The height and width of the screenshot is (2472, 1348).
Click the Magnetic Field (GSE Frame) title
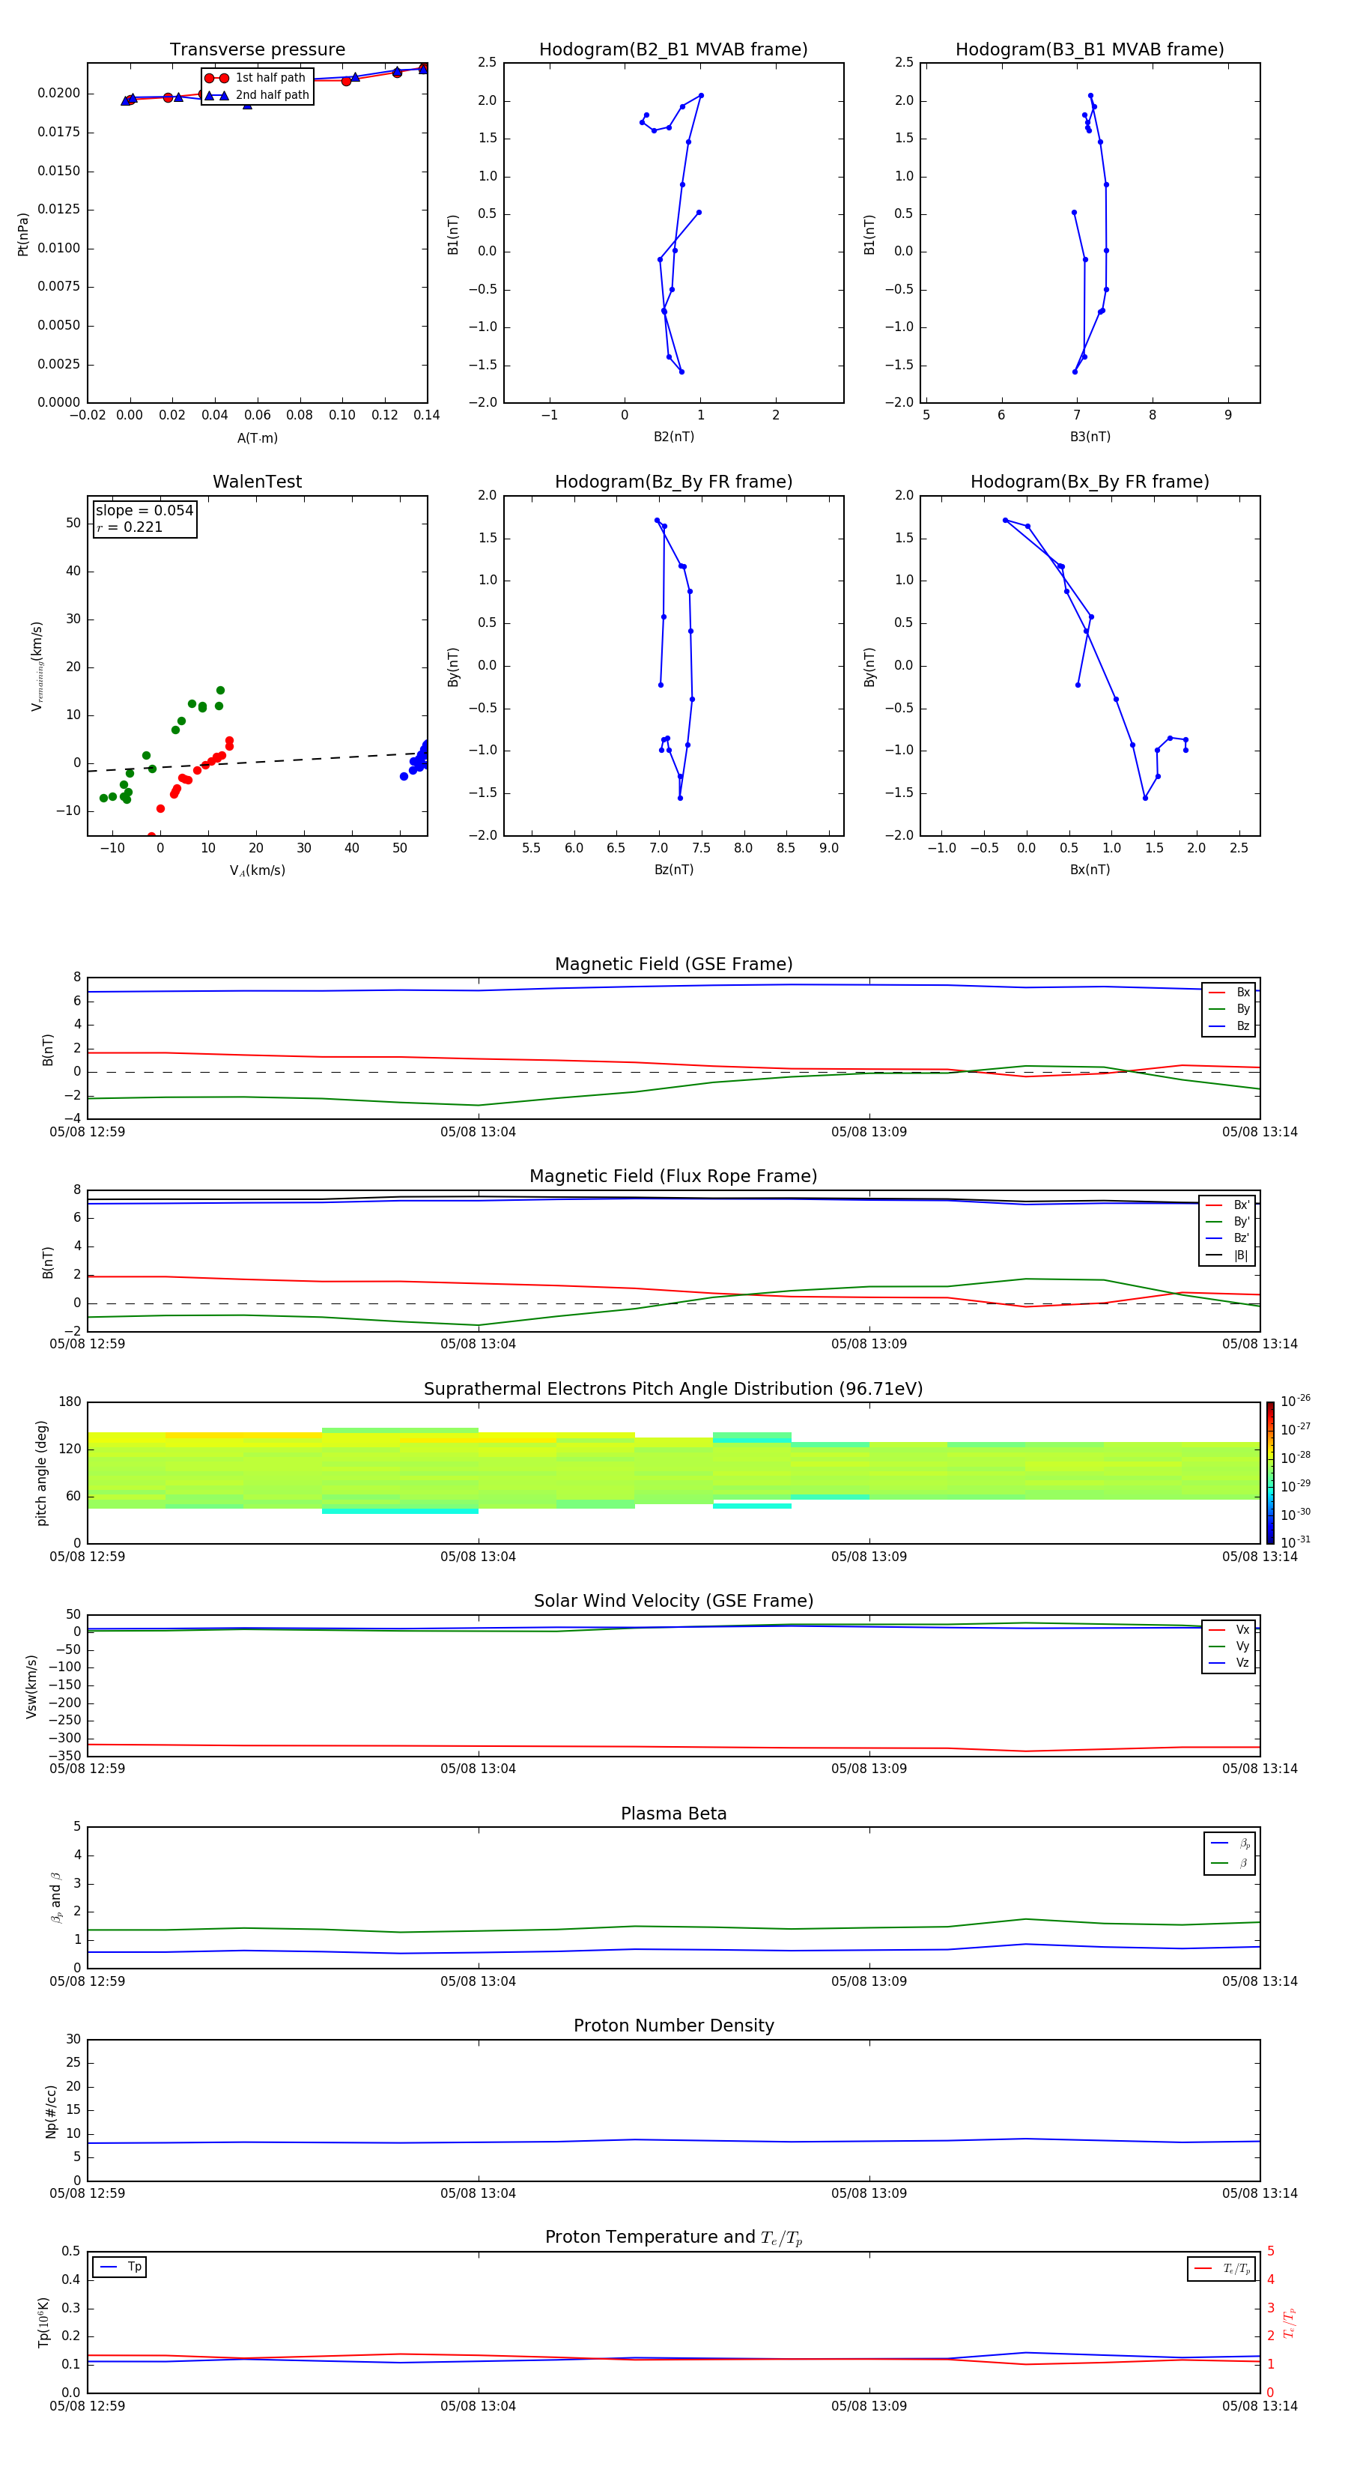673,964
